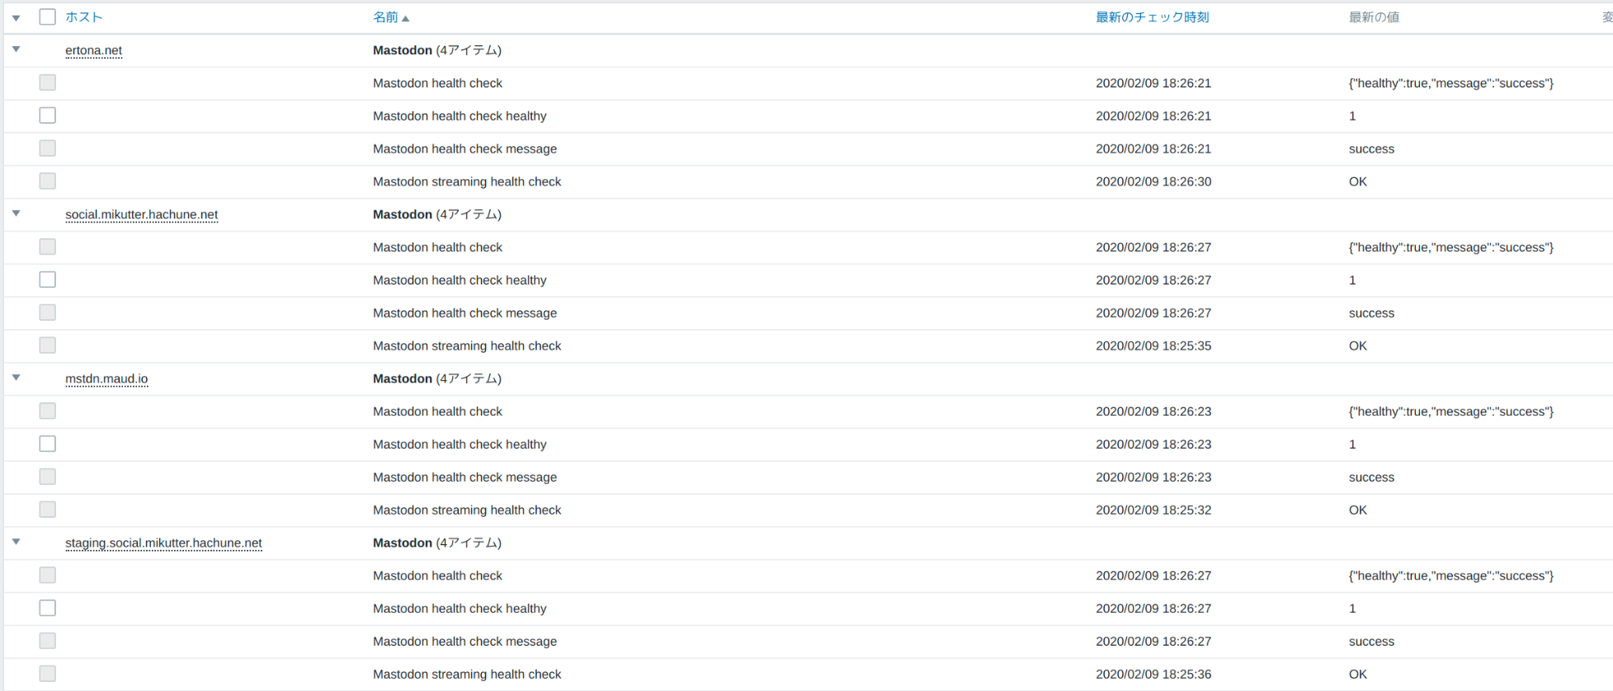The image size is (1613, 691).
Task: Collapse all groups using header arrow
Action: 16,17
